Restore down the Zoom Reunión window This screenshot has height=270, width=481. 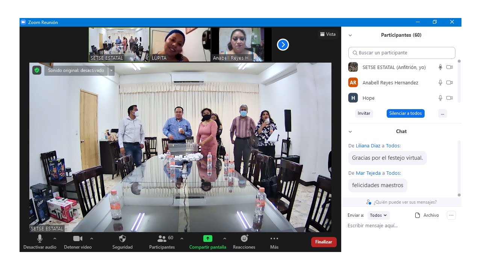coord(435,22)
